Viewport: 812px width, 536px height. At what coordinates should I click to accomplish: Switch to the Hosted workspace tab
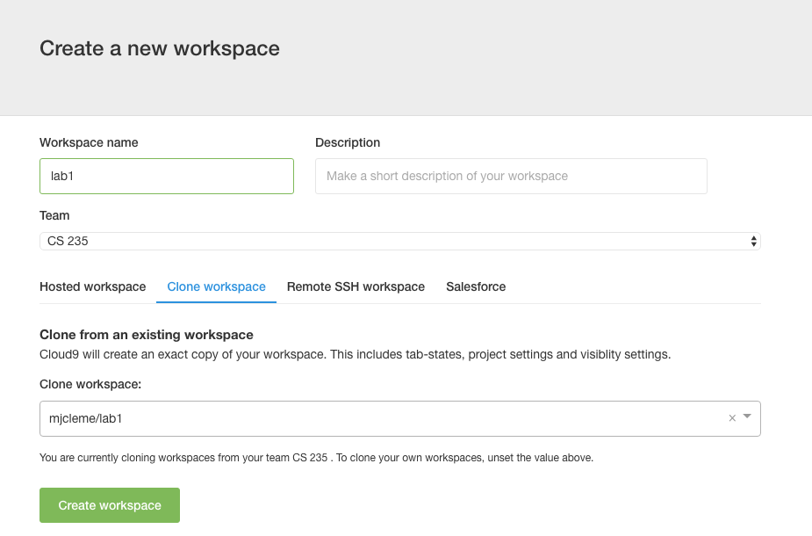93,287
